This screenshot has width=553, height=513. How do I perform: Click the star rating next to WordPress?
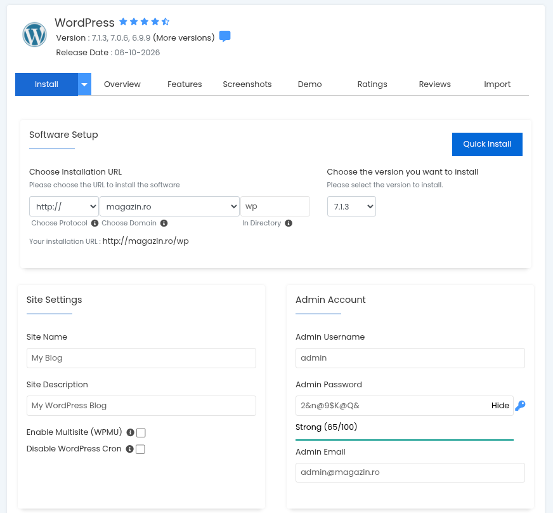[x=144, y=22]
